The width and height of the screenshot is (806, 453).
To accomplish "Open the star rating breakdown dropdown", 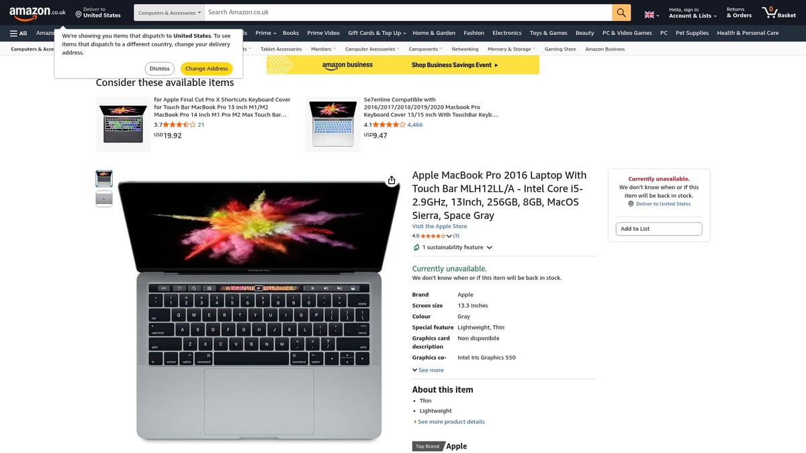I will click(x=449, y=236).
